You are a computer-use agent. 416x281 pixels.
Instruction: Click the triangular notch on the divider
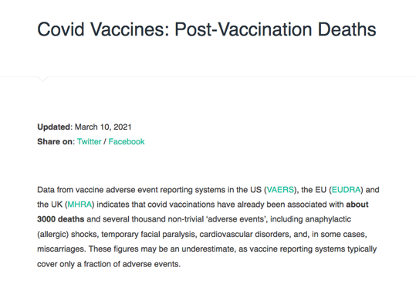pyautogui.click(x=42, y=79)
